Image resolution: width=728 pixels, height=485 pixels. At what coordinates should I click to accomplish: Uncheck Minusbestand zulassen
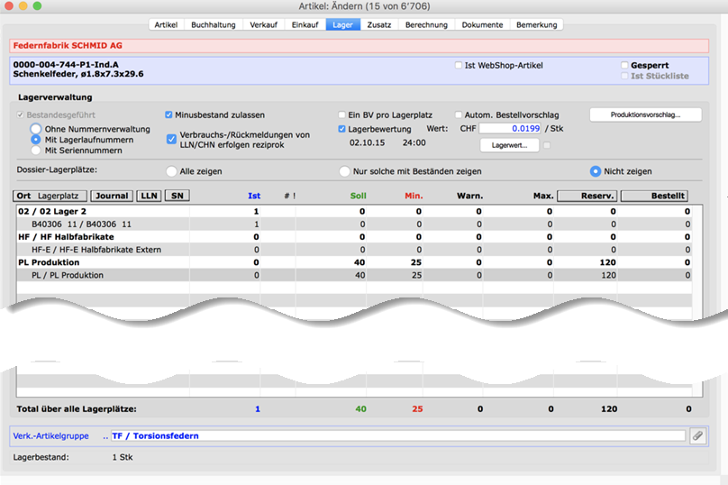coord(168,115)
